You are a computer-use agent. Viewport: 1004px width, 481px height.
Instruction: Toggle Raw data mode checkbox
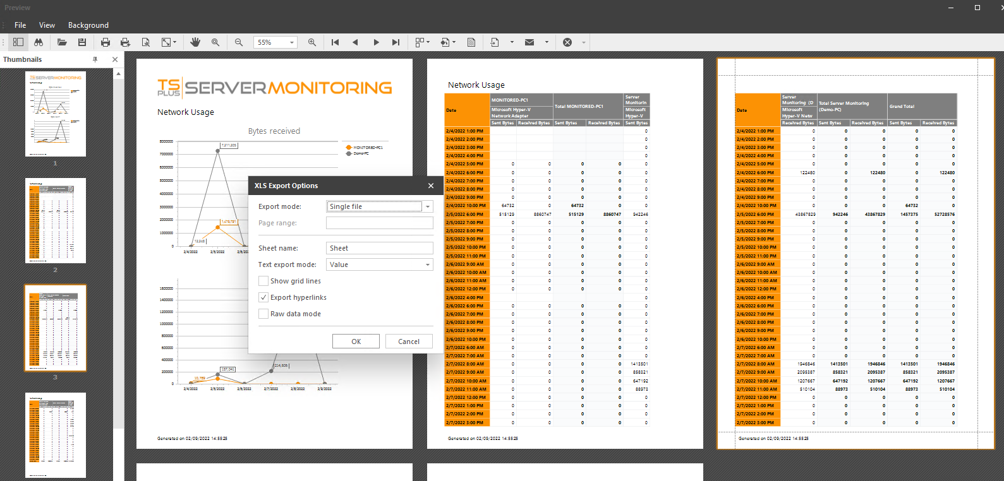[264, 314]
